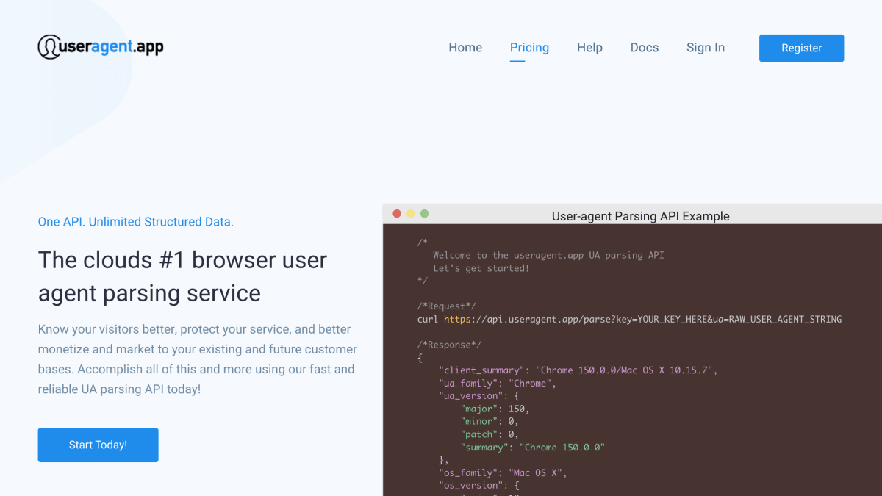
Task: Click the "ua_family": "Chrome" line
Action: coord(498,383)
